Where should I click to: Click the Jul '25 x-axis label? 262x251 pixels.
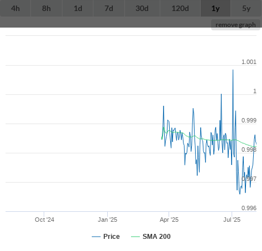coord(232,220)
